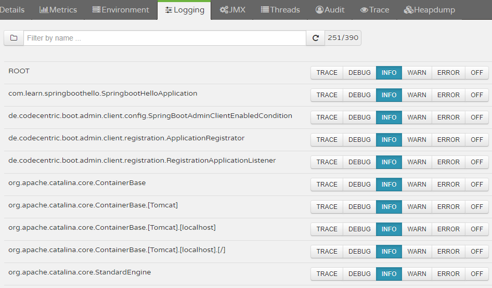Set StandardEngine logger to DEBUG
492x288 pixels.
(359, 274)
